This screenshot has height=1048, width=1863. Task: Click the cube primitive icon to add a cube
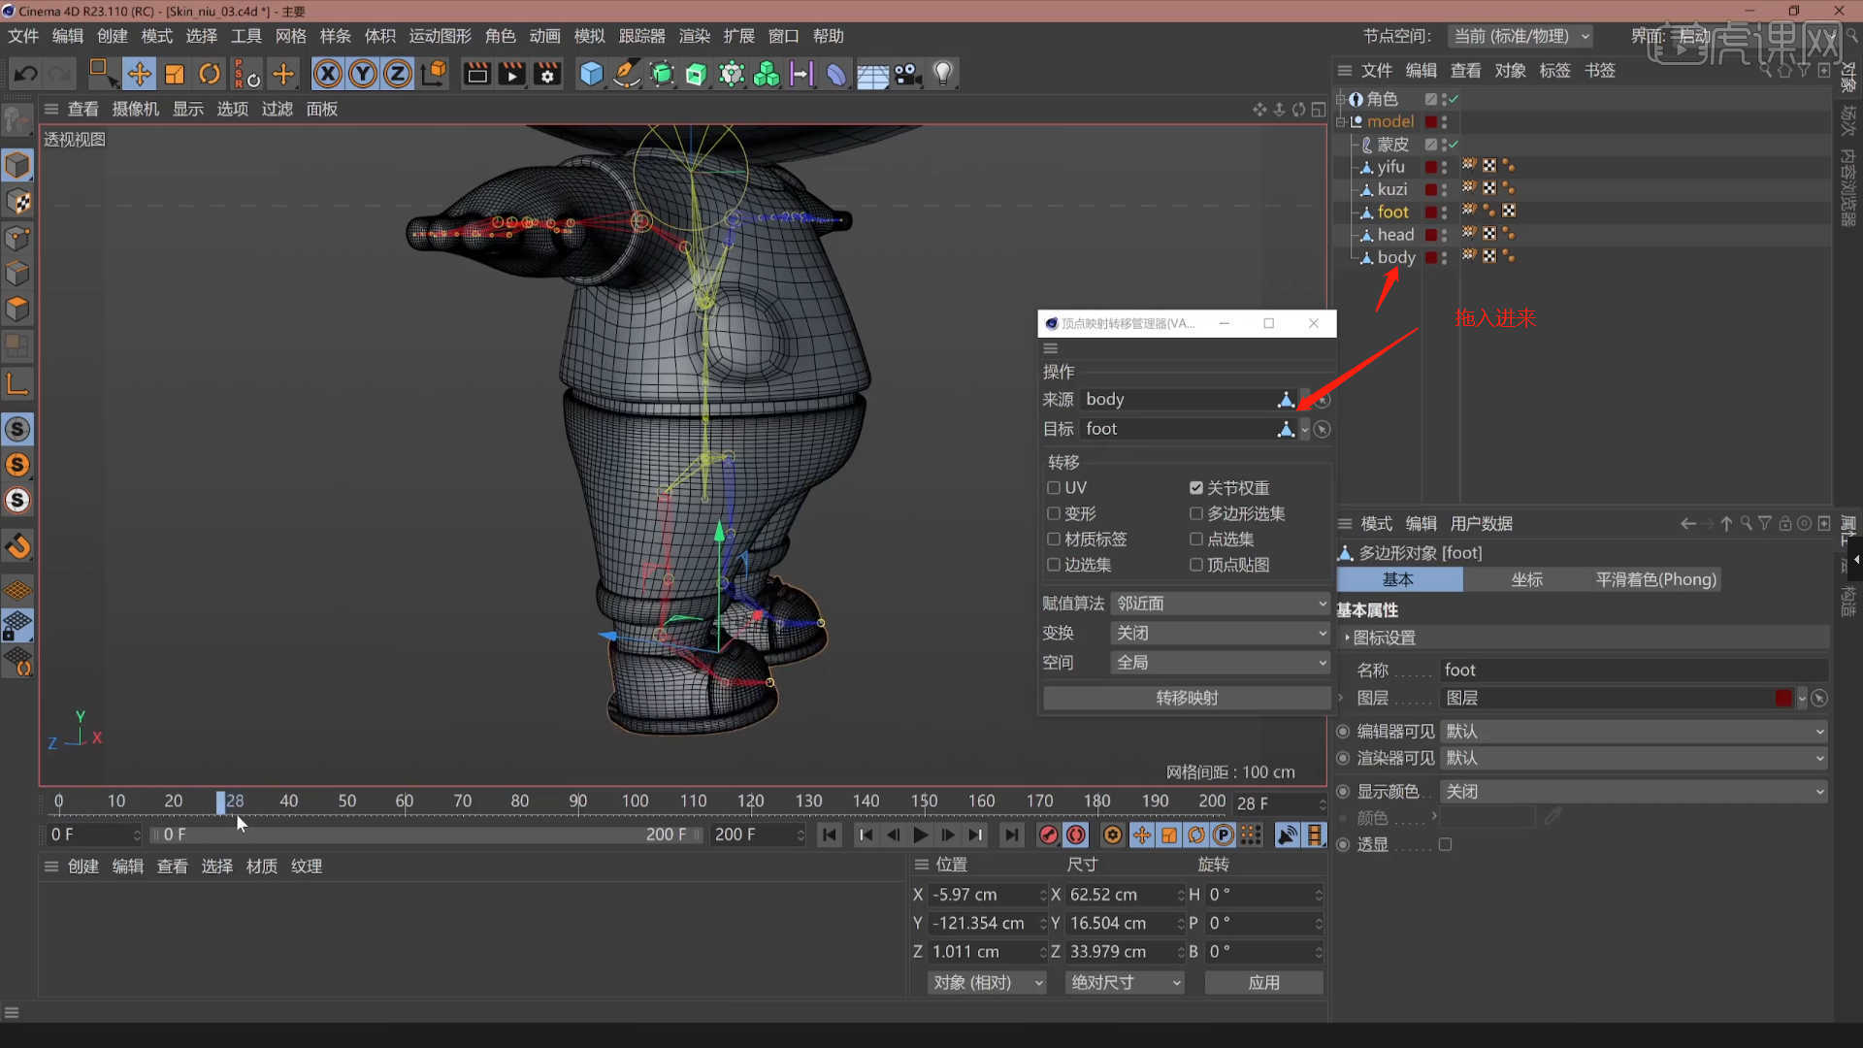coord(591,73)
